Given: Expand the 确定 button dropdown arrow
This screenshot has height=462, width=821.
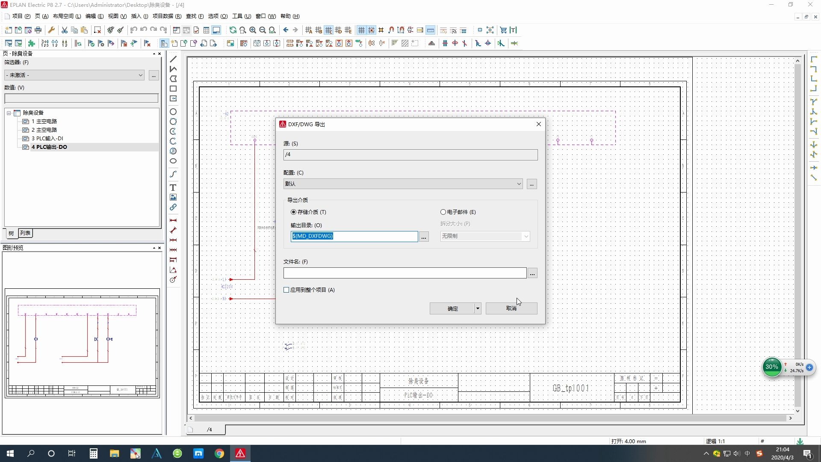Looking at the screenshot, I should click(478, 308).
